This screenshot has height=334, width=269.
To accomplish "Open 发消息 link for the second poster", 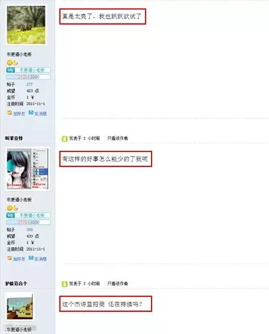I will pyautogui.click(x=40, y=259).
